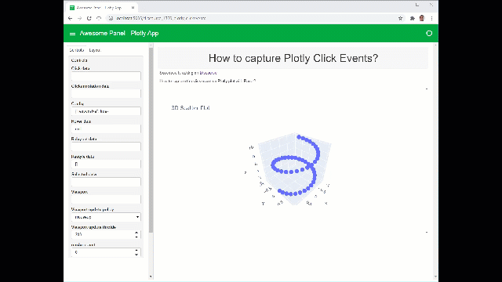The height and width of the screenshot is (282, 502).
Task: Decrease the Viewport update throttle value
Action: pos(136,237)
